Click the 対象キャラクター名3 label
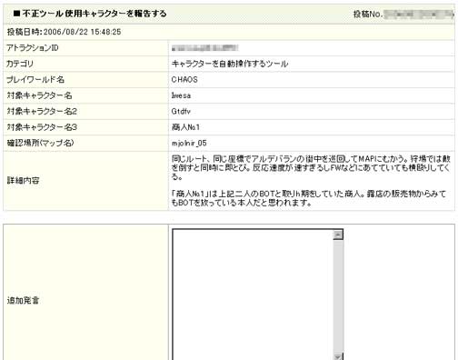458x360 pixels. [42, 127]
